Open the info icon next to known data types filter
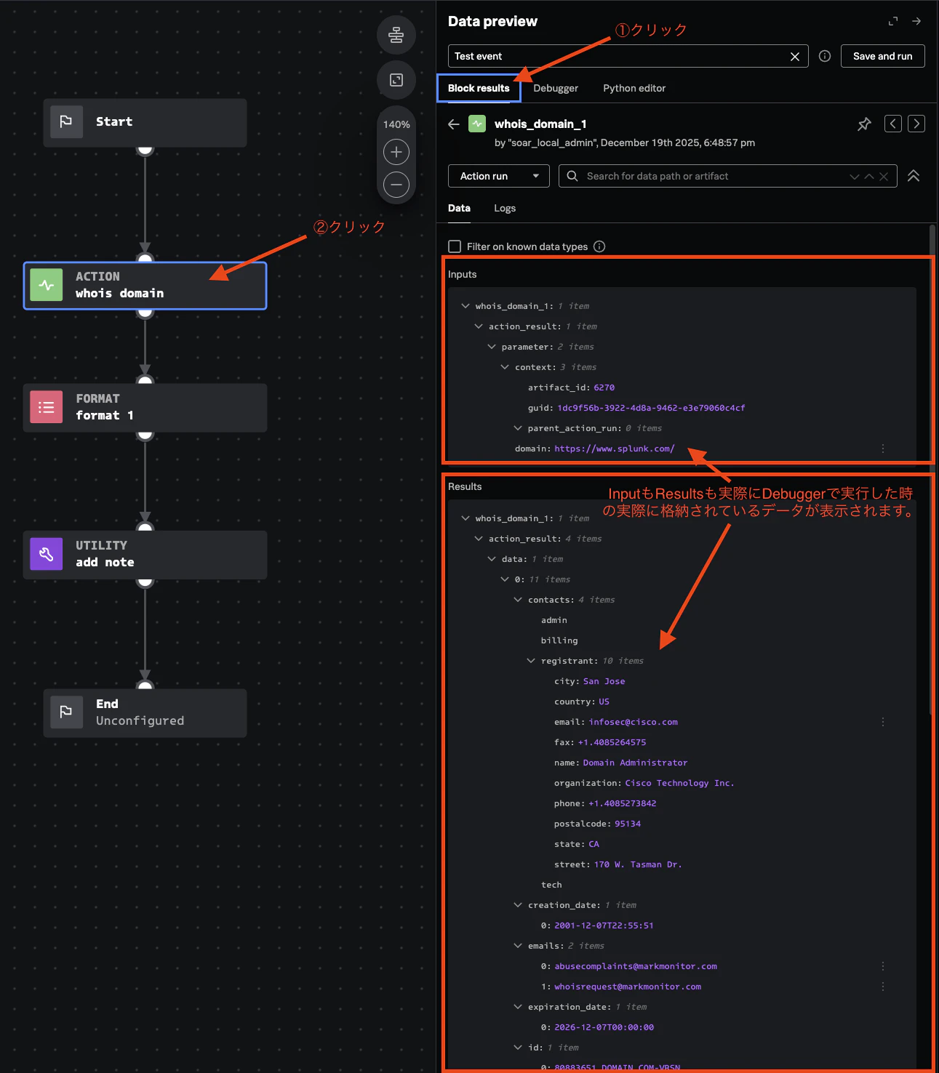939x1073 pixels. [x=599, y=246]
